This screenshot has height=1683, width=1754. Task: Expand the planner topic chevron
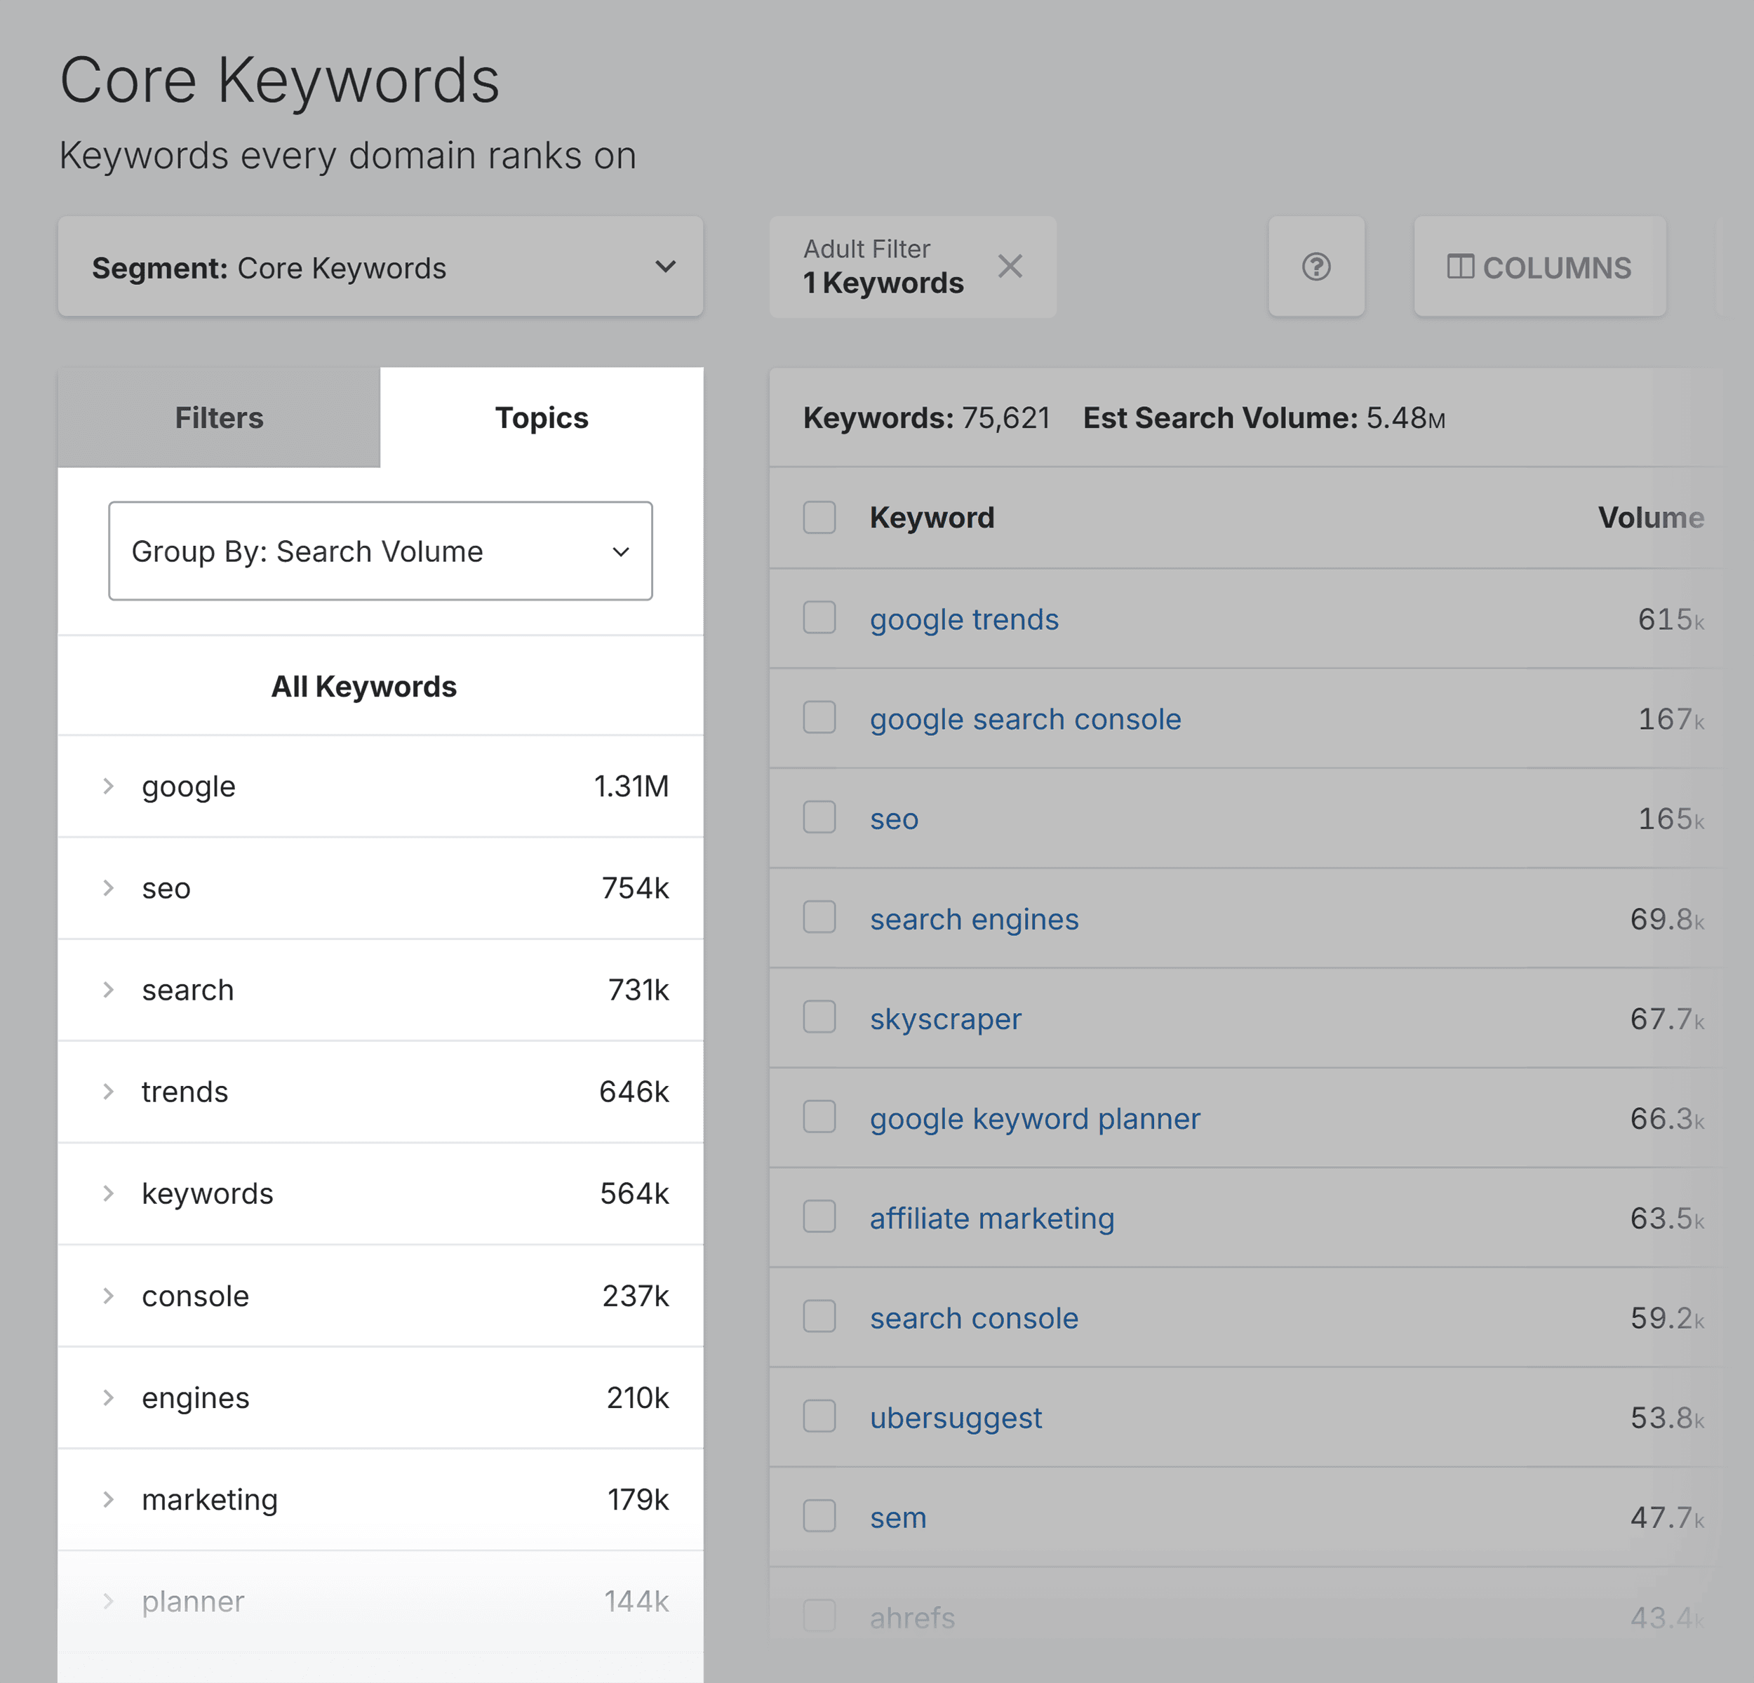108,1602
